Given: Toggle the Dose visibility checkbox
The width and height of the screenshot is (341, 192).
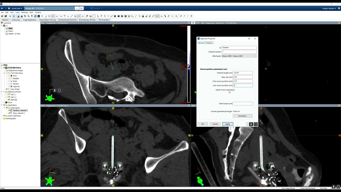Looking at the screenshot, I should [x=4, y=102].
